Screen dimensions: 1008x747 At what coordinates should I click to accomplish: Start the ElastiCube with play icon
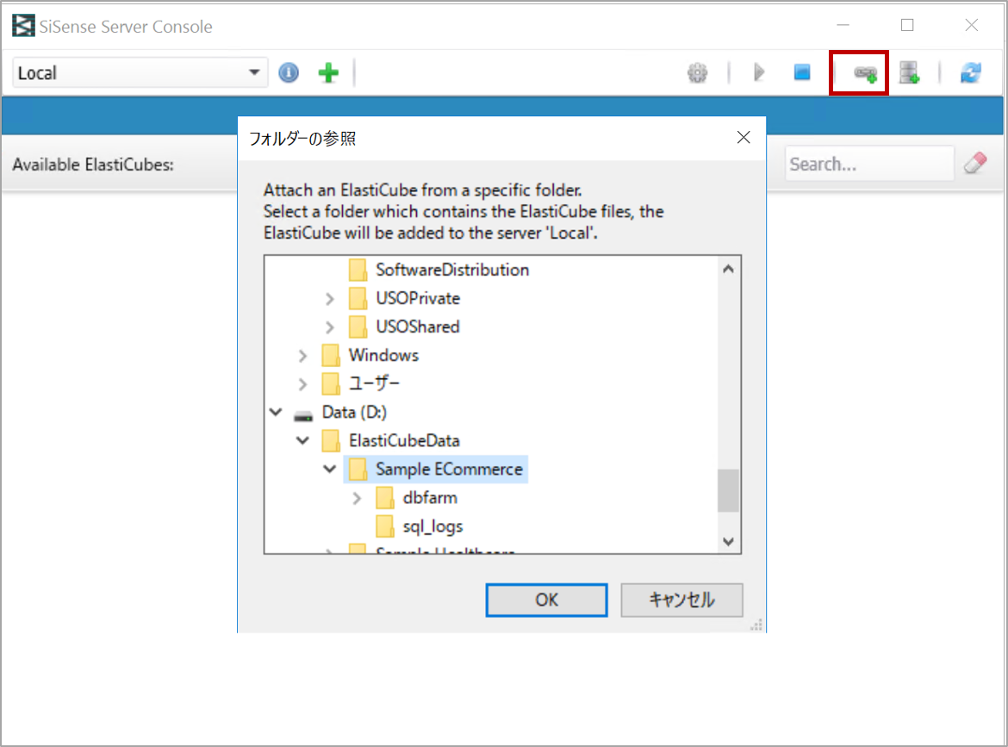[x=759, y=72]
